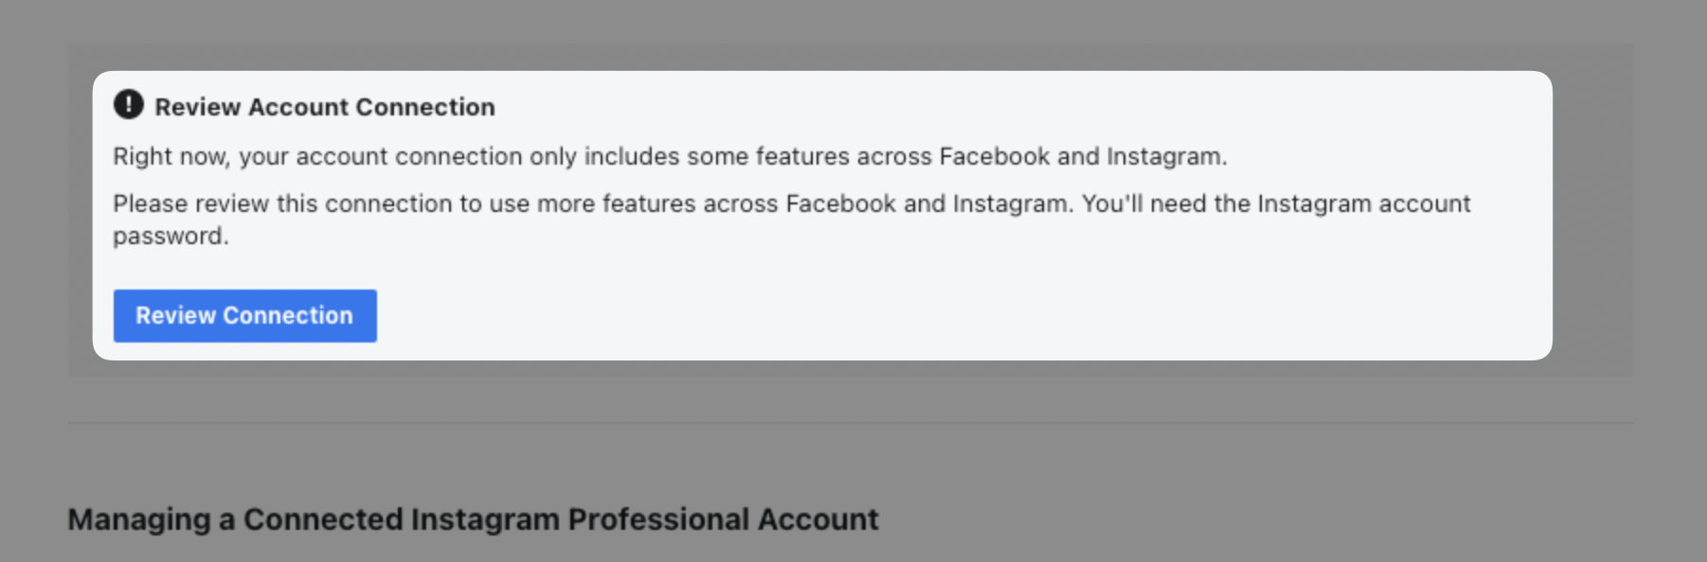The width and height of the screenshot is (1707, 562).
Task: Click the word "Connected" in the bottom heading
Action: (x=323, y=519)
